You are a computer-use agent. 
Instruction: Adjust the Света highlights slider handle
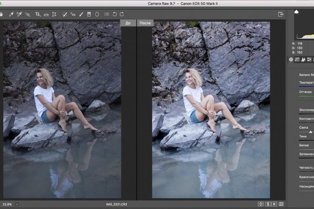click(x=311, y=132)
